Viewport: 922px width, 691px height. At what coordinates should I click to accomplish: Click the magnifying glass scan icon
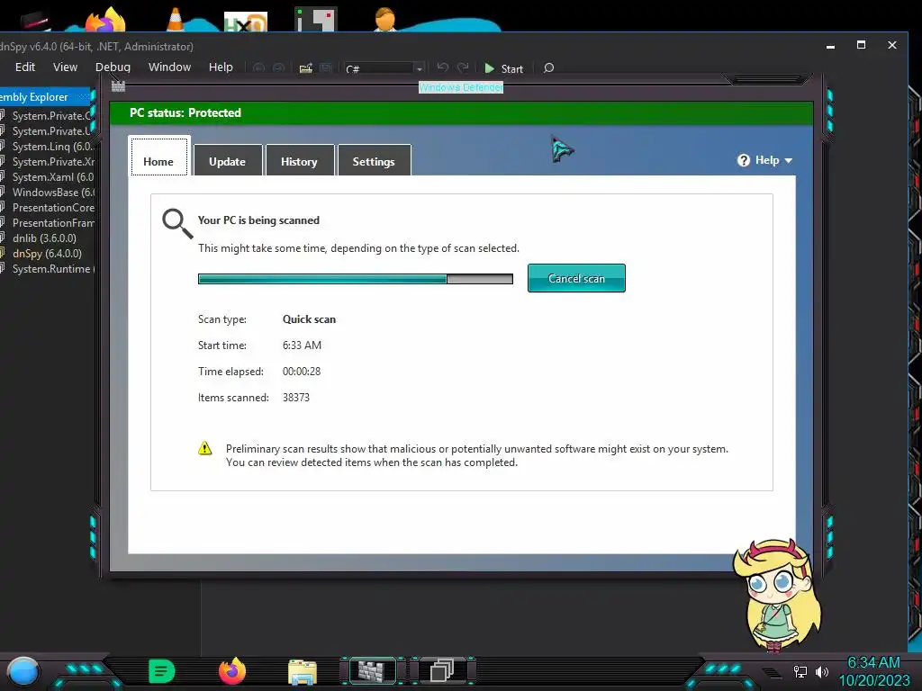point(177,223)
